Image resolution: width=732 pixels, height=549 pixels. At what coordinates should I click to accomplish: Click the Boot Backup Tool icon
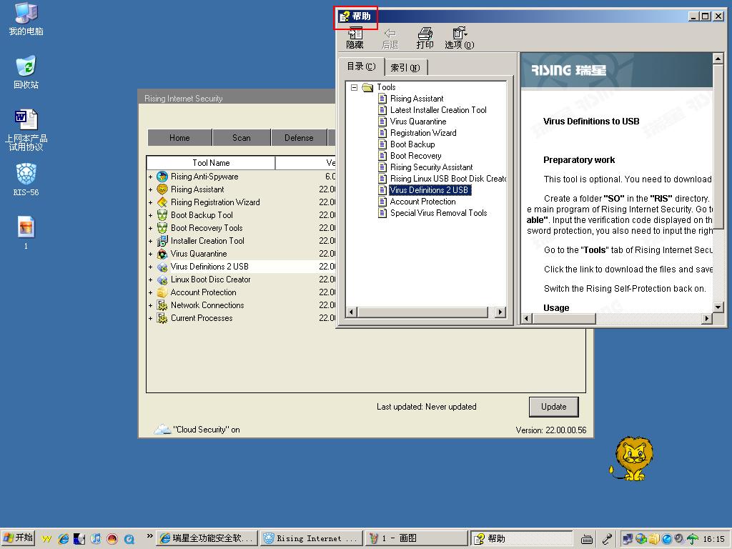[x=162, y=215]
